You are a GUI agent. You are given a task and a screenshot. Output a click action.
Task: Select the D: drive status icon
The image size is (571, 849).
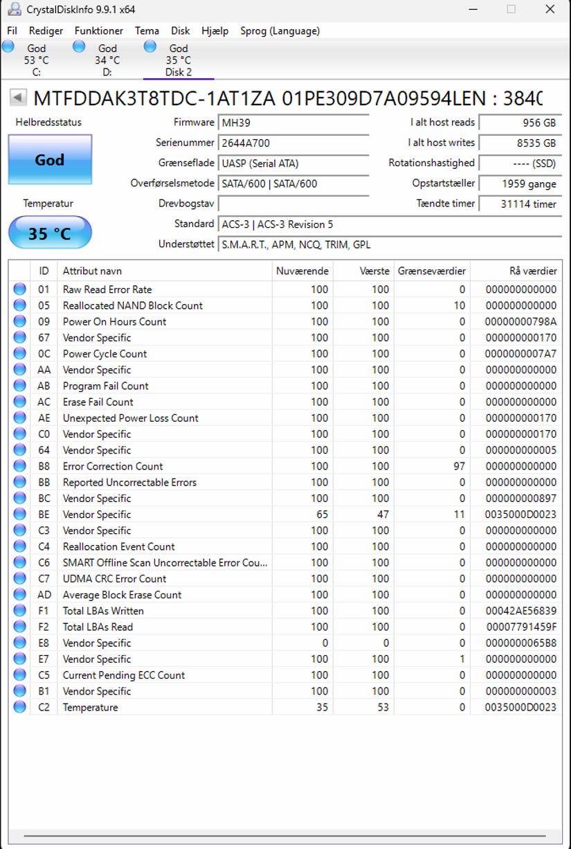point(79,46)
